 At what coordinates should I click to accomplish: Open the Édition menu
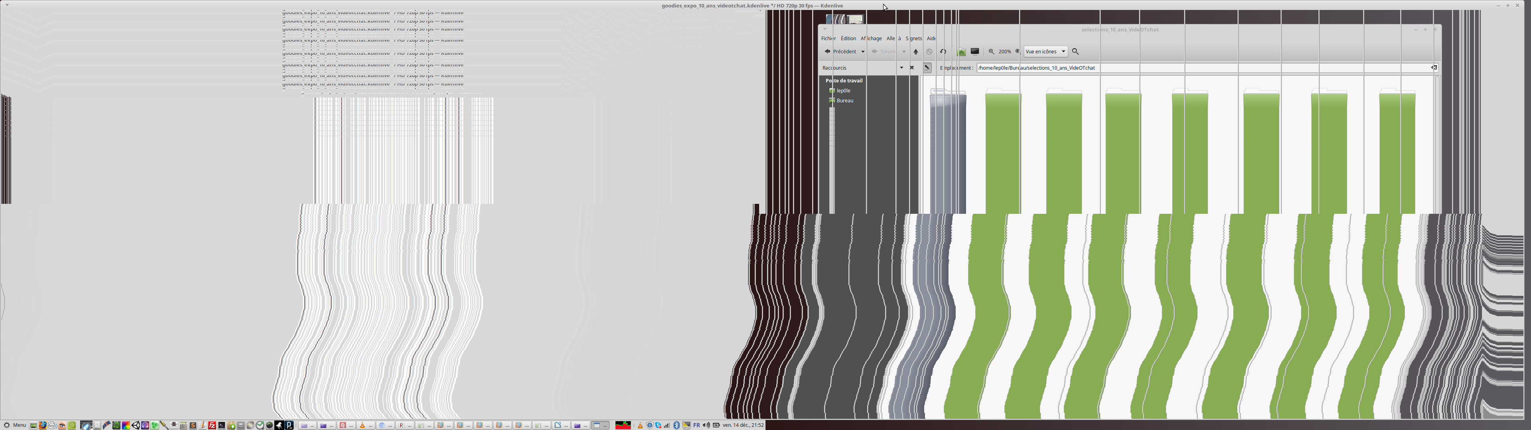click(848, 39)
